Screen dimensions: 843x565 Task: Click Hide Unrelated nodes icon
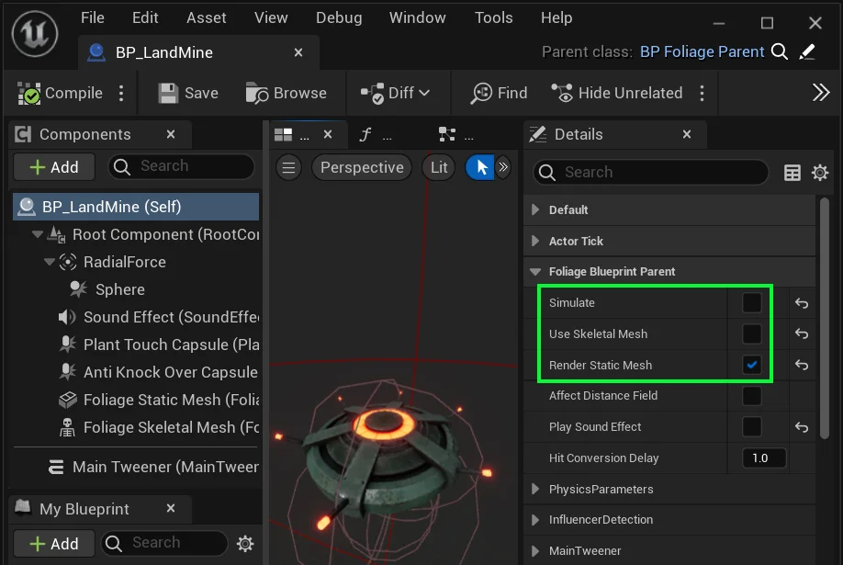pyautogui.click(x=562, y=94)
